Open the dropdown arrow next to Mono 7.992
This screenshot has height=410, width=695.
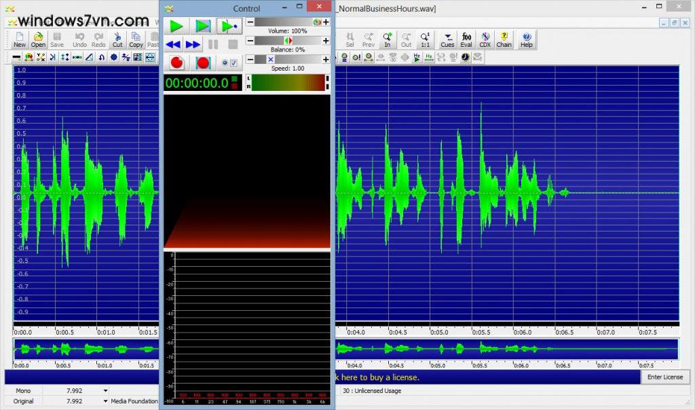pyautogui.click(x=105, y=391)
